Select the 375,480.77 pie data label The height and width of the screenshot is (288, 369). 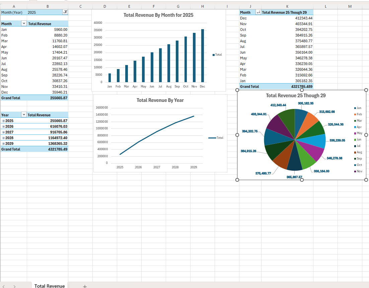[x=263, y=173]
